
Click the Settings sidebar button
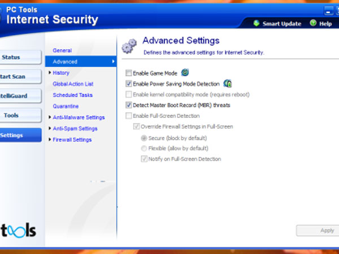point(20,135)
